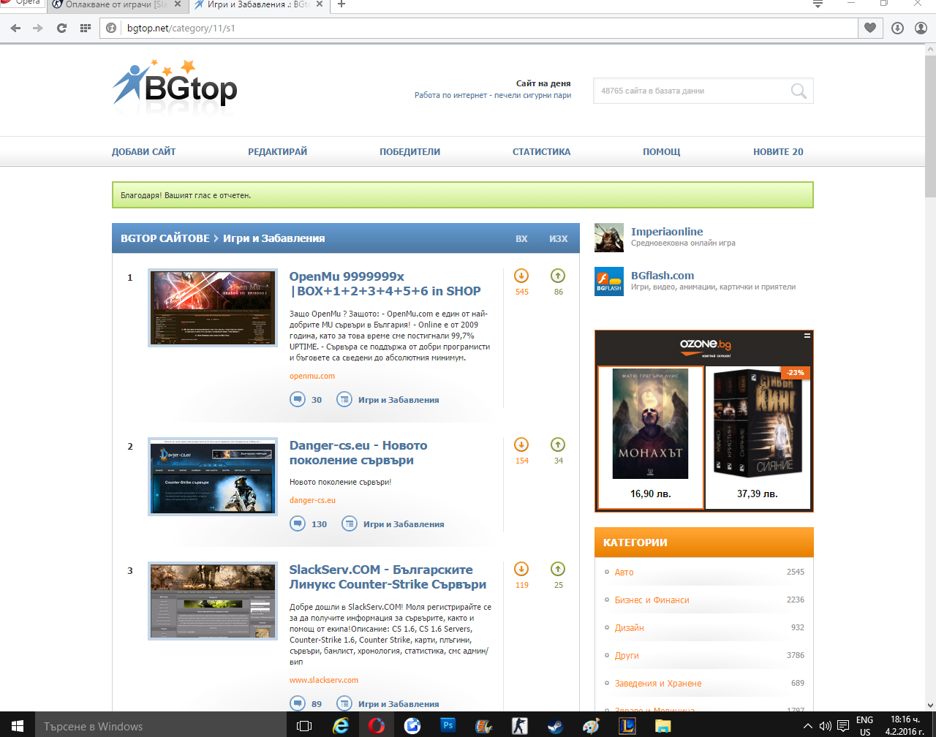Click the OpenMu outgoing votes arrow icon

(558, 276)
